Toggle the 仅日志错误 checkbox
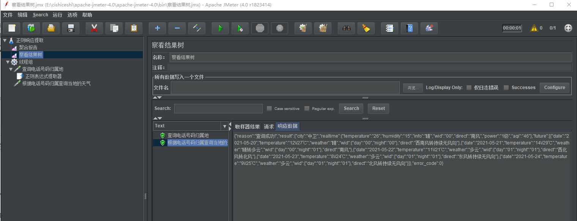This screenshot has width=577, height=221. [469, 88]
